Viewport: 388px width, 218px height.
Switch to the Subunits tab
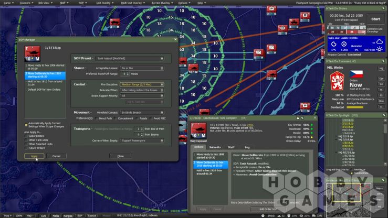click(215, 147)
